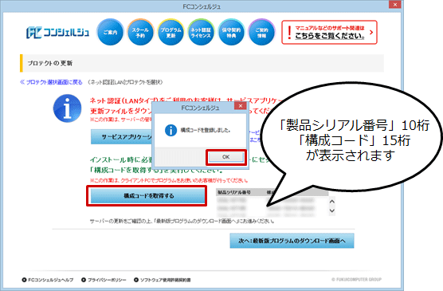Viewport: 443px width, 291px height.
Task: Open the ご案内 round navigation icon
Action: pyautogui.click(x=110, y=32)
